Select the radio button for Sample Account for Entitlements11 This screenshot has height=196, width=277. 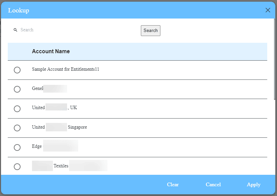tap(17, 70)
